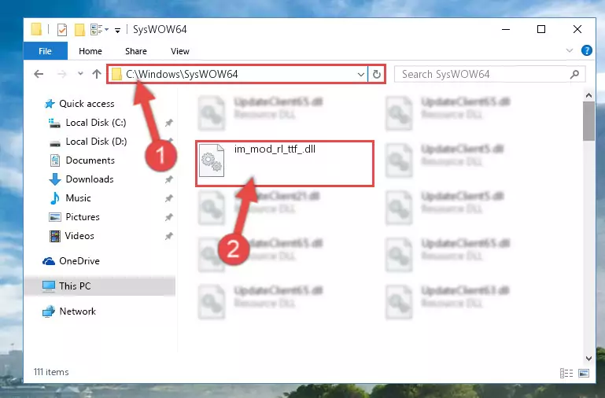The height and width of the screenshot is (398, 605).
Task: Open Local Disk (C:) in sidebar
Action: tap(96, 123)
